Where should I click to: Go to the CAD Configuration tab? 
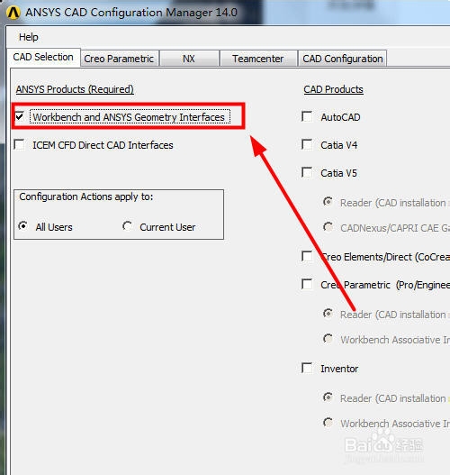click(343, 59)
